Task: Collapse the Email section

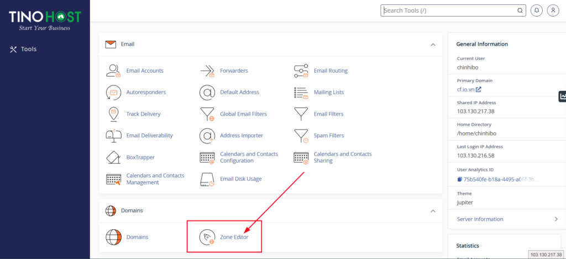Action: (x=433, y=45)
